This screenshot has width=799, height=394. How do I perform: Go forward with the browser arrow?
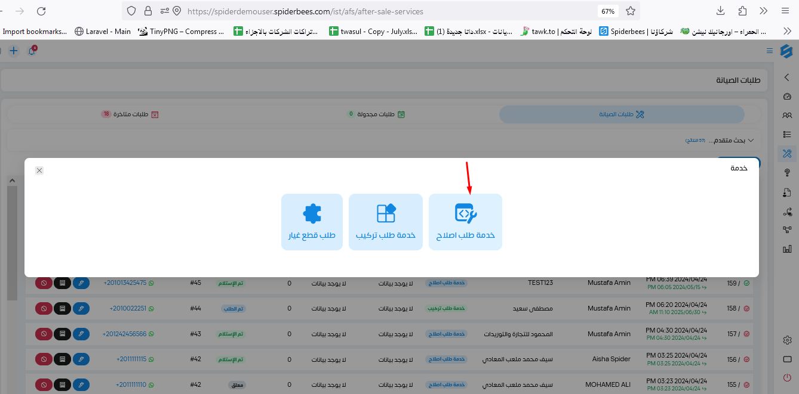[x=20, y=11]
